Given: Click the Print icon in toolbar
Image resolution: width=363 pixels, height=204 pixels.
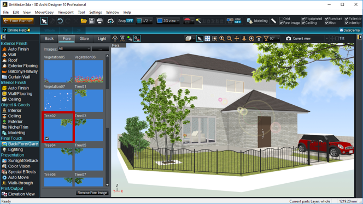Looking at the screenshot, I should pyautogui.click(x=99, y=21).
